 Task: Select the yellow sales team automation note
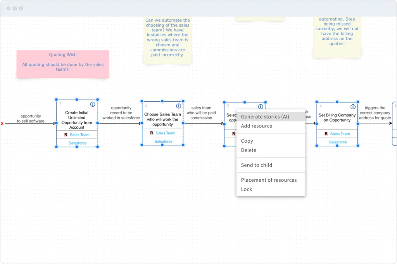(x=167, y=37)
